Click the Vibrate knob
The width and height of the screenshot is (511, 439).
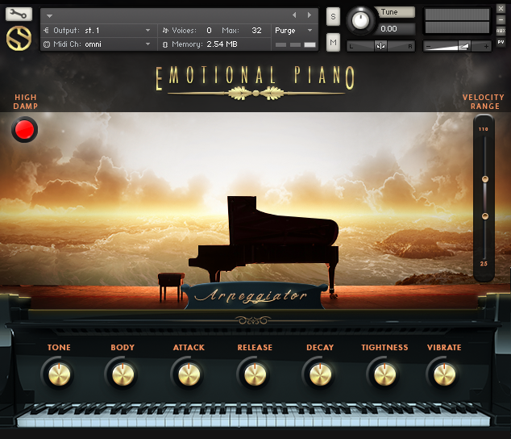(445, 374)
